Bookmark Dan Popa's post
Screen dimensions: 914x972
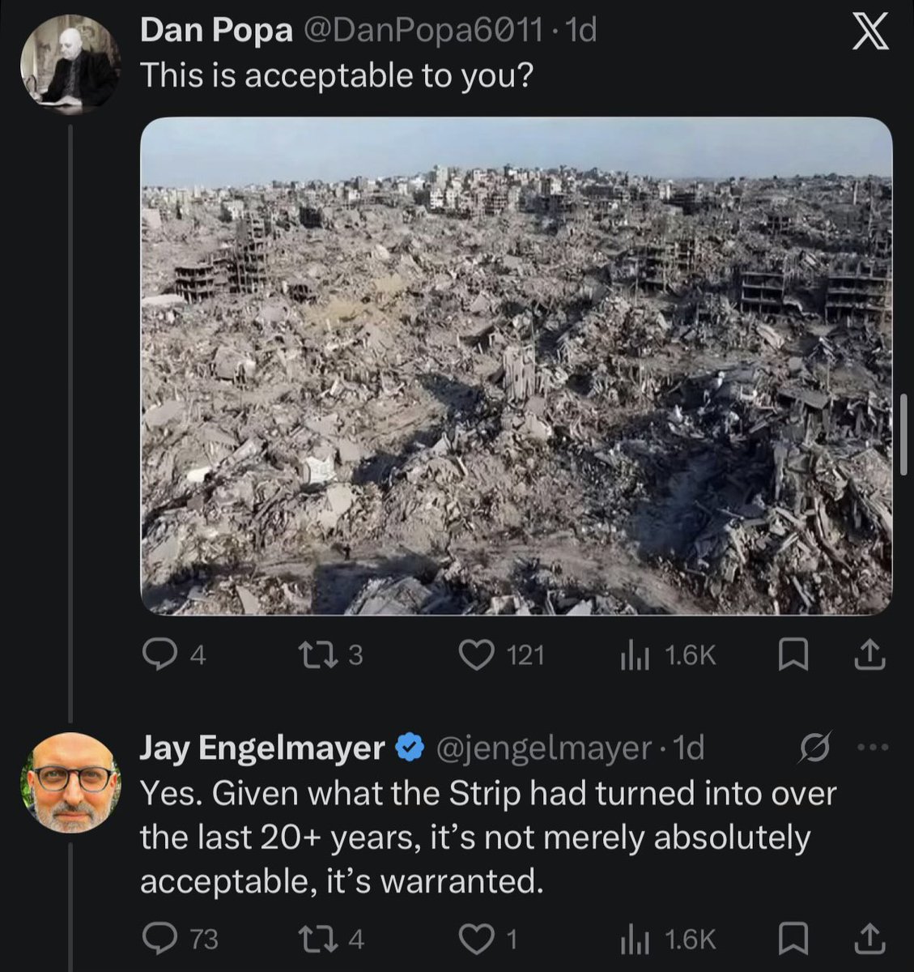click(x=793, y=655)
